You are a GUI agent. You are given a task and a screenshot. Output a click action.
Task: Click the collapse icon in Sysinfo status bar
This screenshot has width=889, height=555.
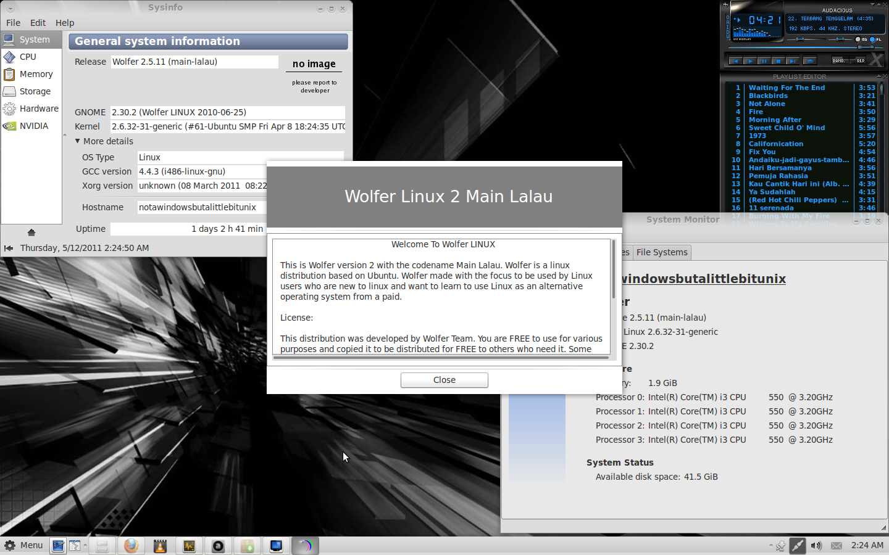pyautogui.click(x=9, y=248)
